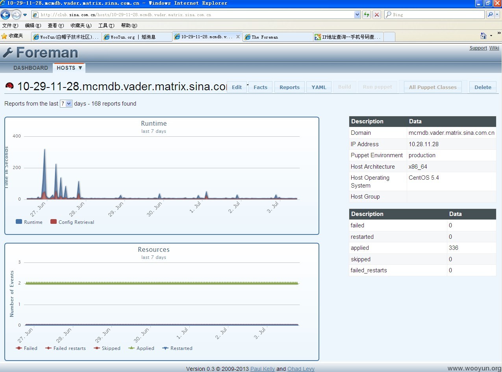Open the Wiki link
The width and height of the screenshot is (502, 372).
pos(494,48)
